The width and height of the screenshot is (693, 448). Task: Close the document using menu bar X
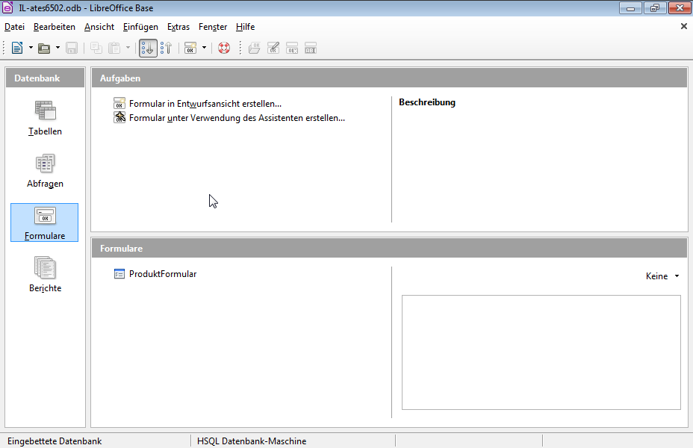(684, 27)
